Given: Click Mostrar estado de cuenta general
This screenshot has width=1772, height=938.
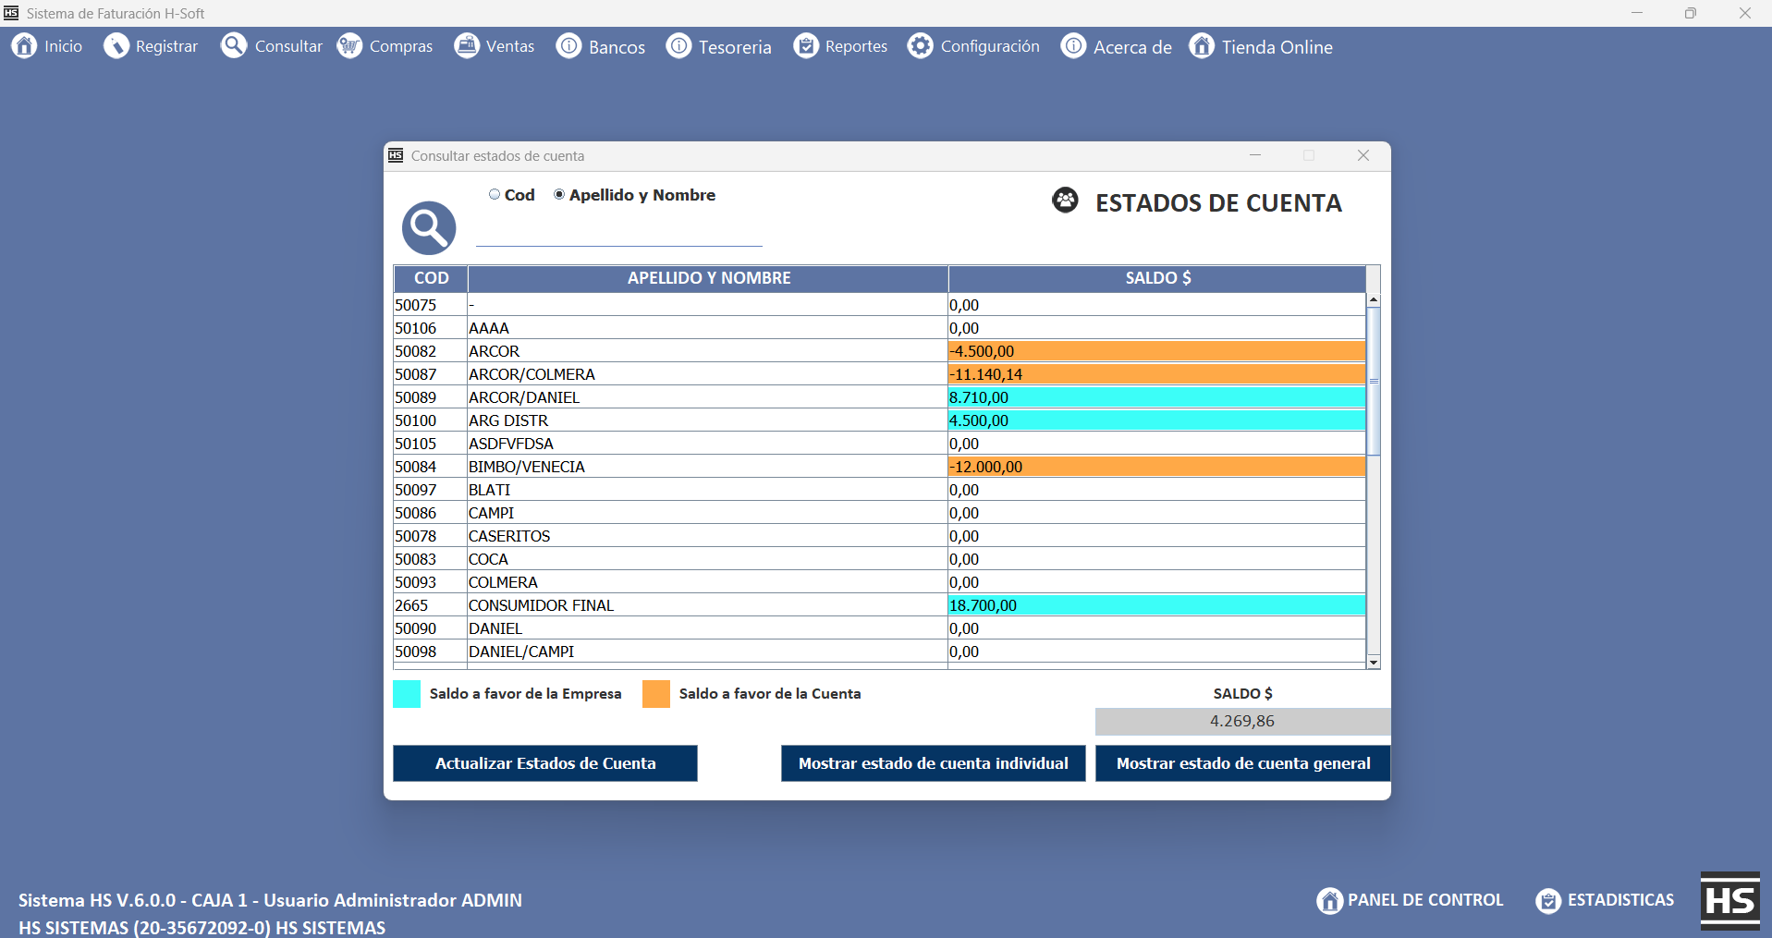Looking at the screenshot, I should 1243,763.
